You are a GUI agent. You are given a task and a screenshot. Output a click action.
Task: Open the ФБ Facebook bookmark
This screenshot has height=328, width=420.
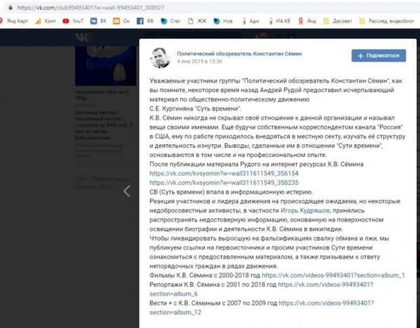tap(145, 21)
